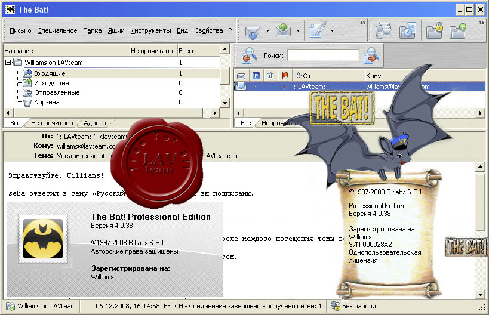This screenshot has width=489, height=315.
Task: Click message body scroll down arrow
Action: 480,294
